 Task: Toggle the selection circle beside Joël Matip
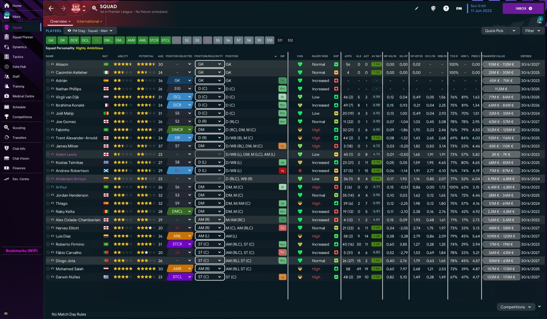pyautogui.click(x=48, y=113)
